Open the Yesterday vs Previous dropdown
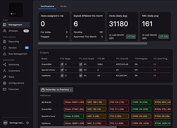Viewport: 177px width, 128px height. pos(57,90)
